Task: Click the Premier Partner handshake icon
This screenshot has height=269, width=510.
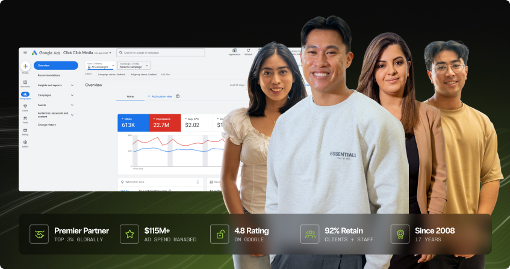Action: [x=39, y=234]
